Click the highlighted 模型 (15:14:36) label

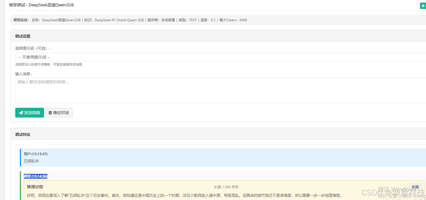click(36, 176)
